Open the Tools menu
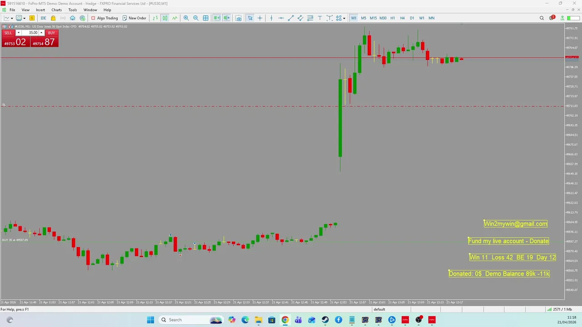 pyautogui.click(x=73, y=10)
